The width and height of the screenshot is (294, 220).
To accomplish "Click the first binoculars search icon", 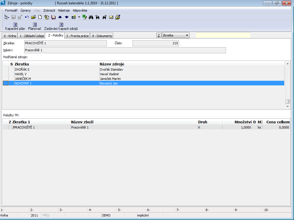I will [x=91, y=17].
